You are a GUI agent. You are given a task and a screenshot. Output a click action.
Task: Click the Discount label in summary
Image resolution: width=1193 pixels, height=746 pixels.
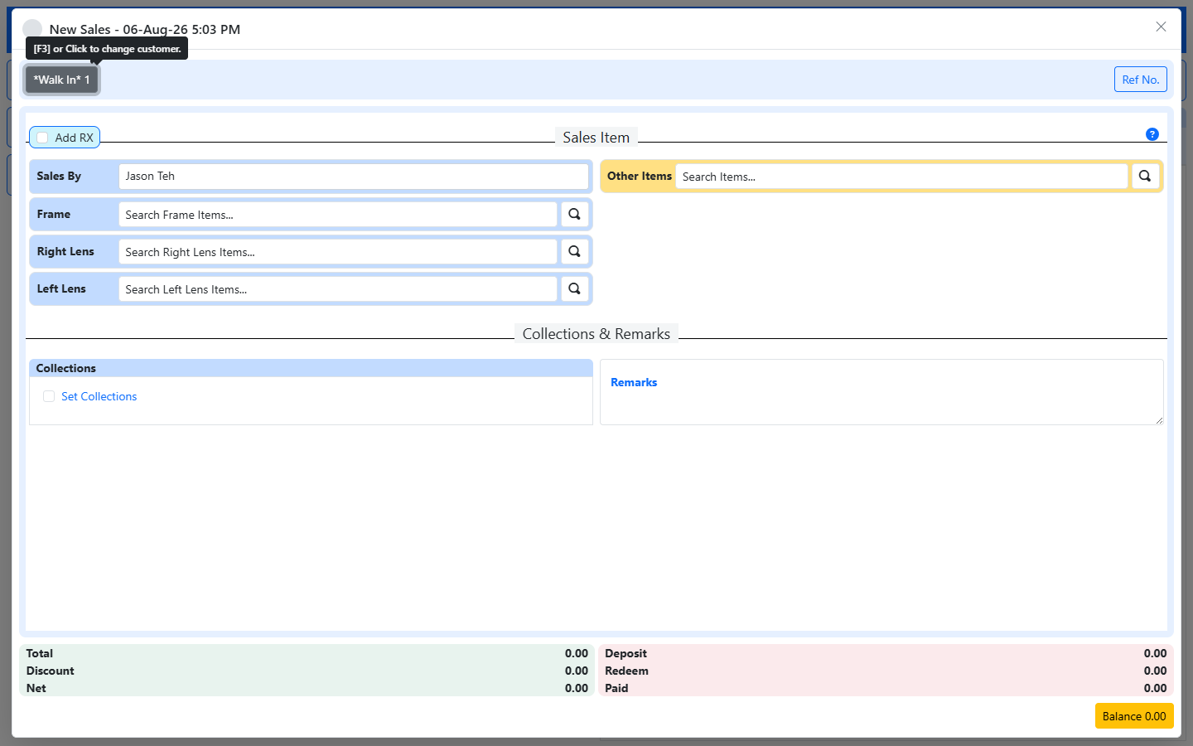tap(51, 671)
